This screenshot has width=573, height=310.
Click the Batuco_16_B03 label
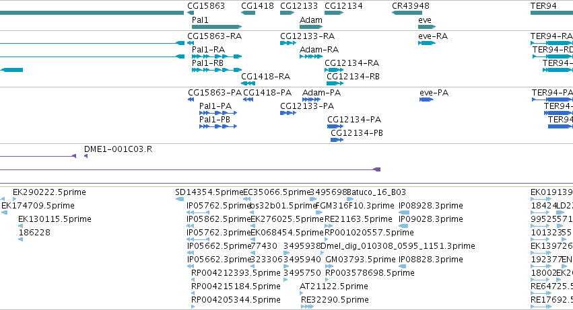(x=376, y=192)
